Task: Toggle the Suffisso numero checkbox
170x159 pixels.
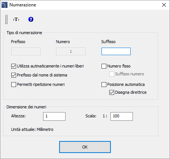Action: (112, 74)
